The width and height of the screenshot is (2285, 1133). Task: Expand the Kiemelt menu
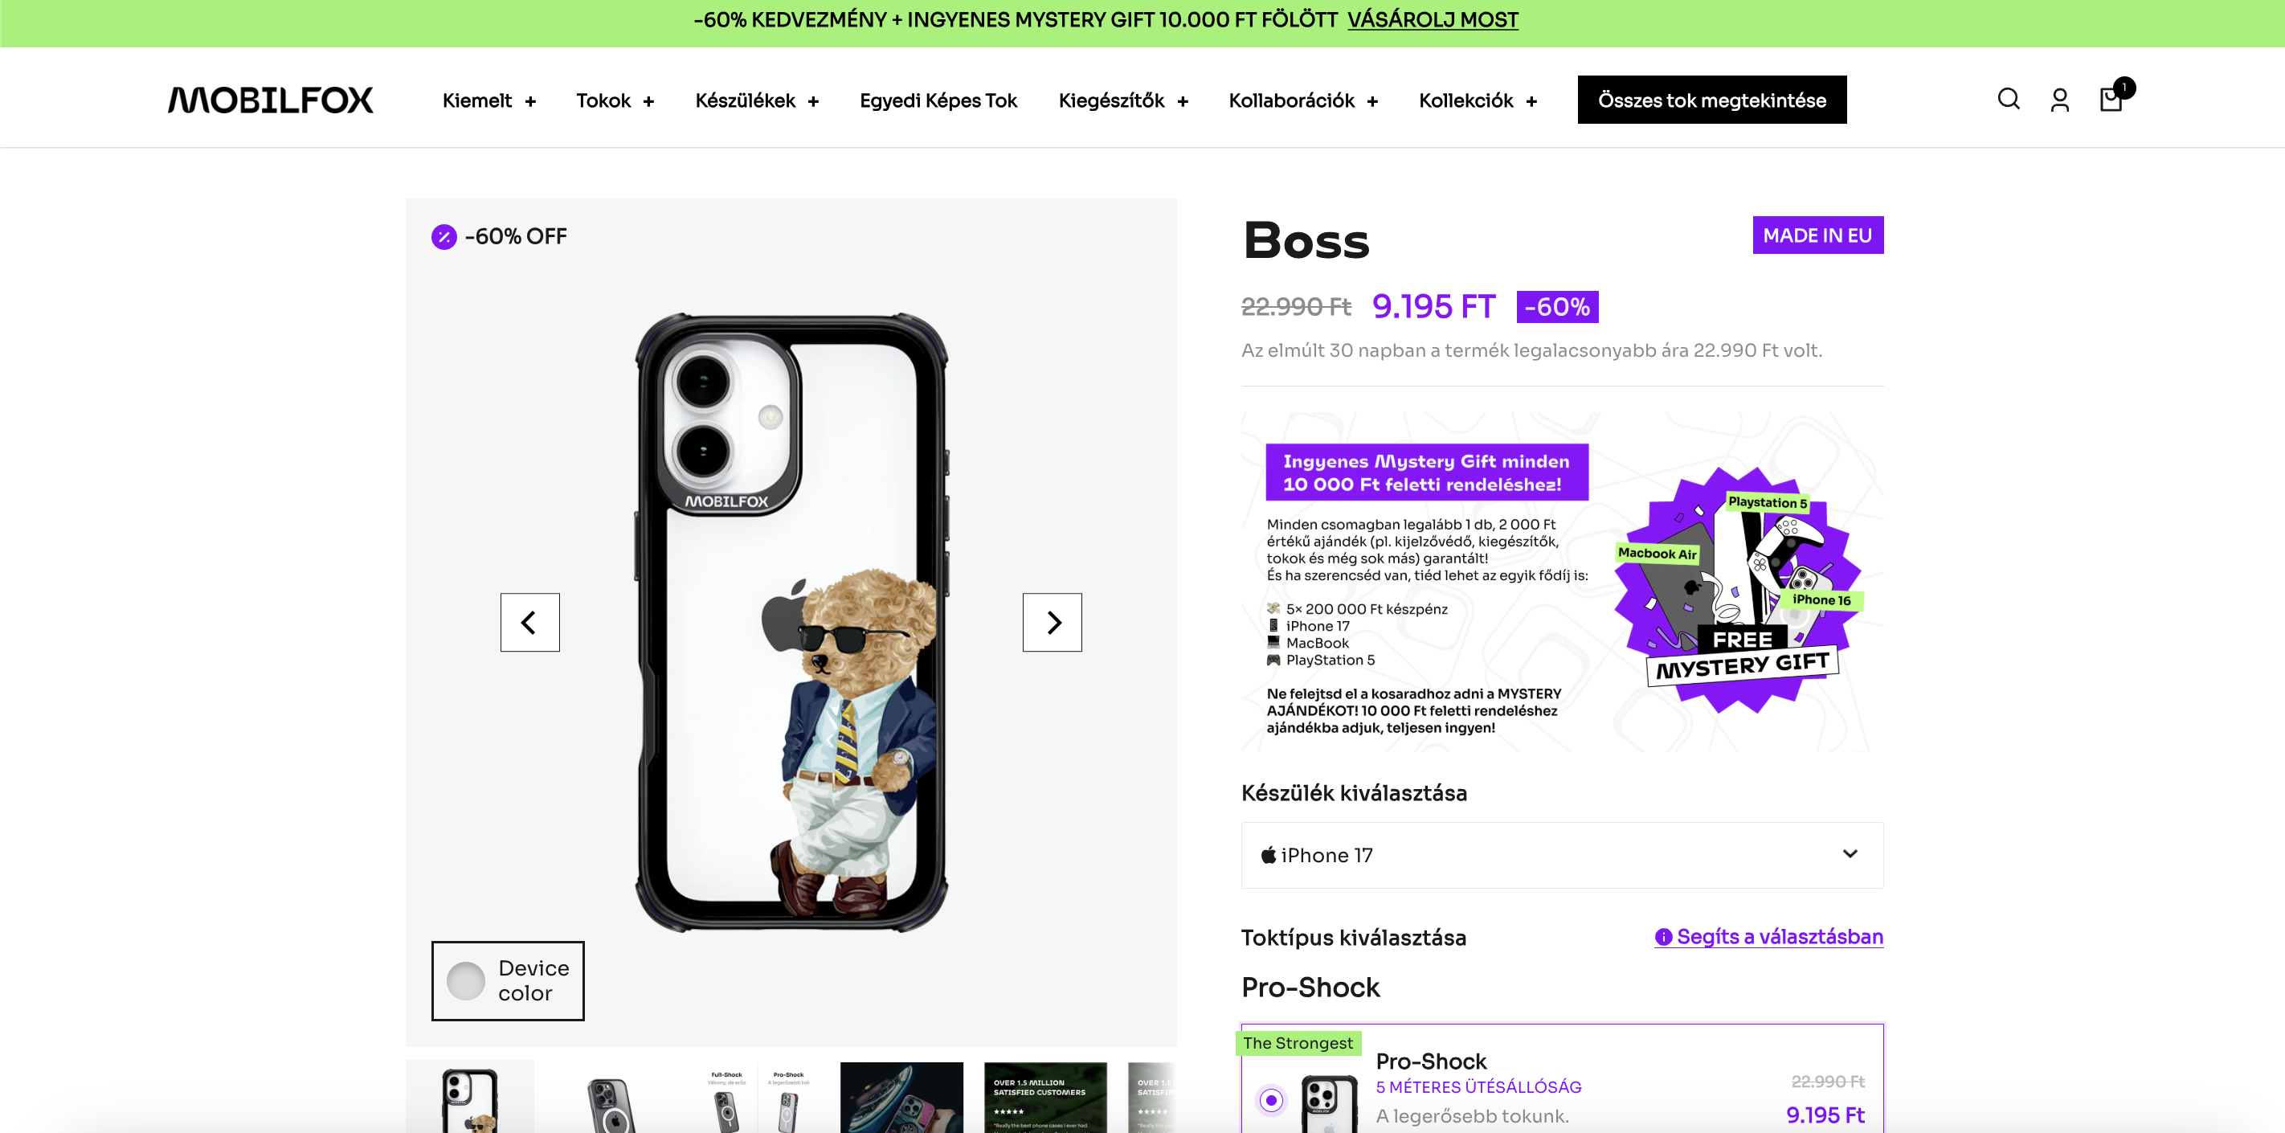tap(488, 101)
